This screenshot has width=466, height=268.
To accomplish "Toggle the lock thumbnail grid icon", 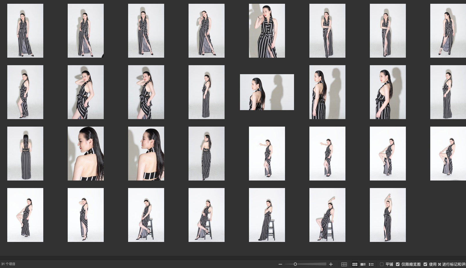I will click(344, 264).
